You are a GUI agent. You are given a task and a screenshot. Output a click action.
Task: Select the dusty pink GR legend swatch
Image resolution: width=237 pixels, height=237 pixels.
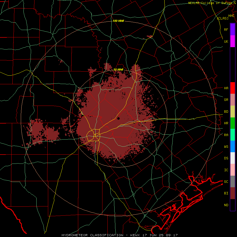[x=233, y=100]
